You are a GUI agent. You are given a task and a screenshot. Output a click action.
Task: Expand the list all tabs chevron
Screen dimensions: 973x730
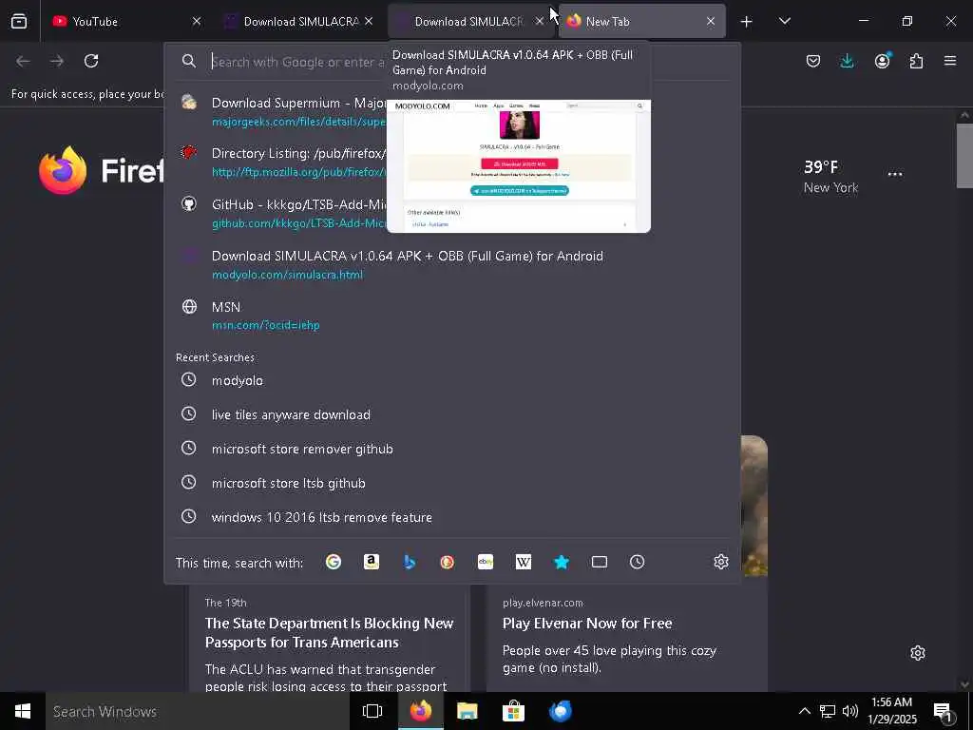(x=784, y=21)
